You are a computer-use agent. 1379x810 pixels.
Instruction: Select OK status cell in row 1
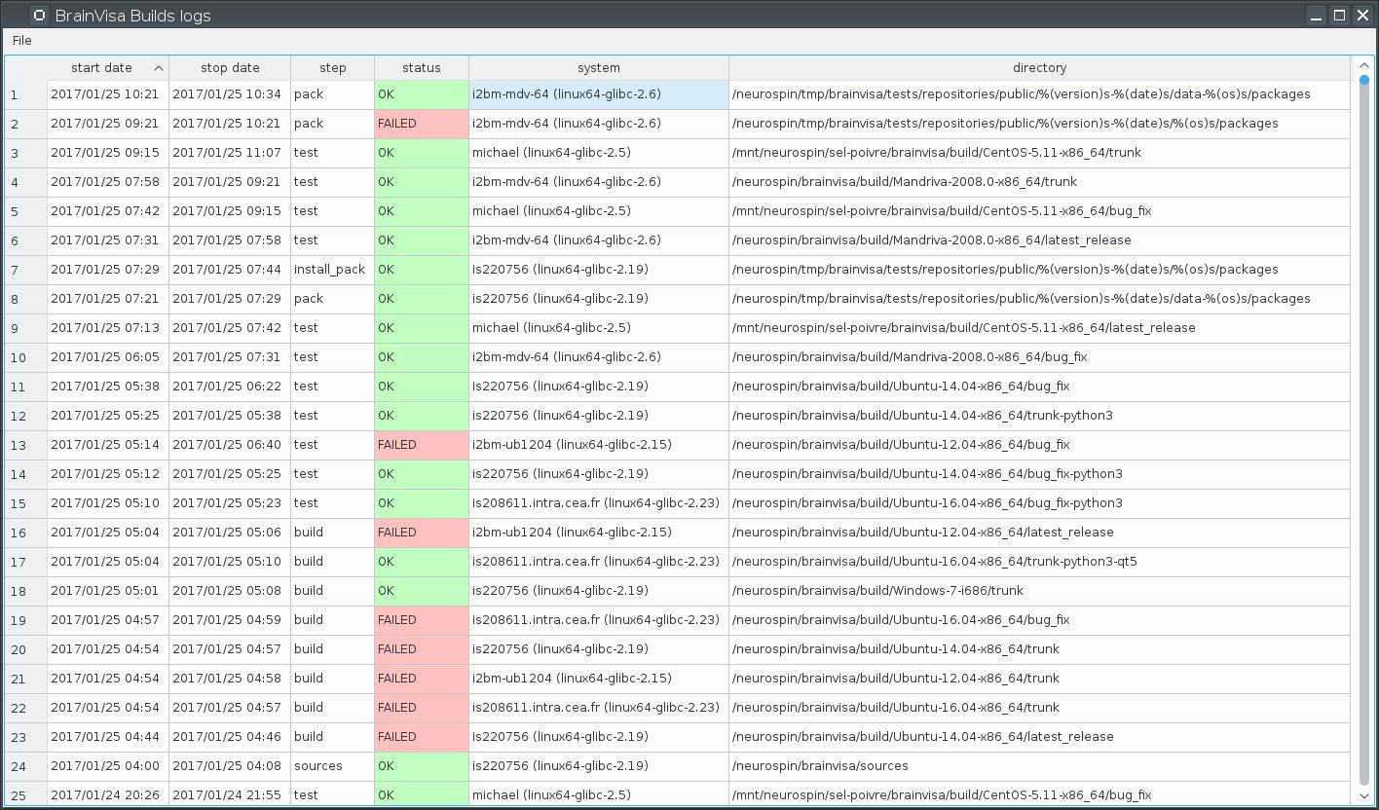click(421, 94)
